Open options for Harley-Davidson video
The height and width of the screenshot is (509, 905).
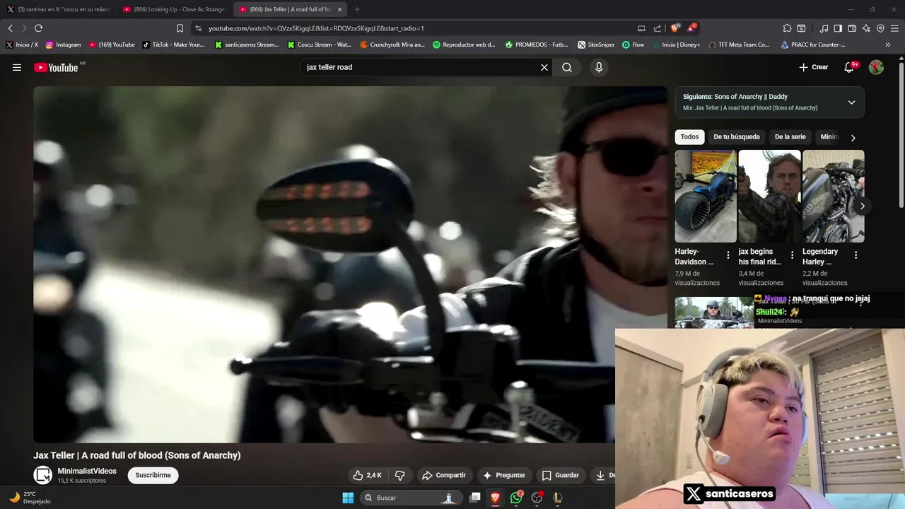728,255
